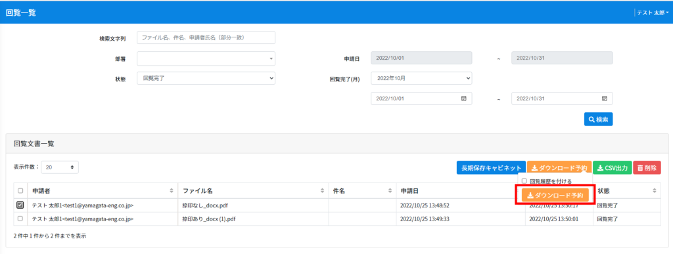Open calendar picker icon for completion end date

click(x=605, y=98)
